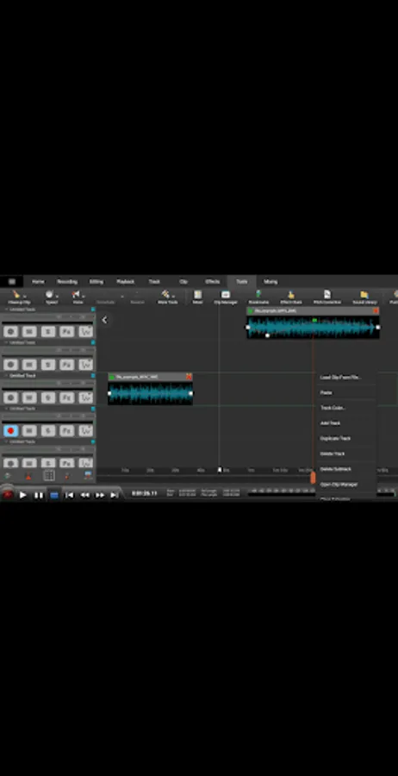Close the upper clip with its red X
This screenshot has height=776, width=398.
pos(376,310)
